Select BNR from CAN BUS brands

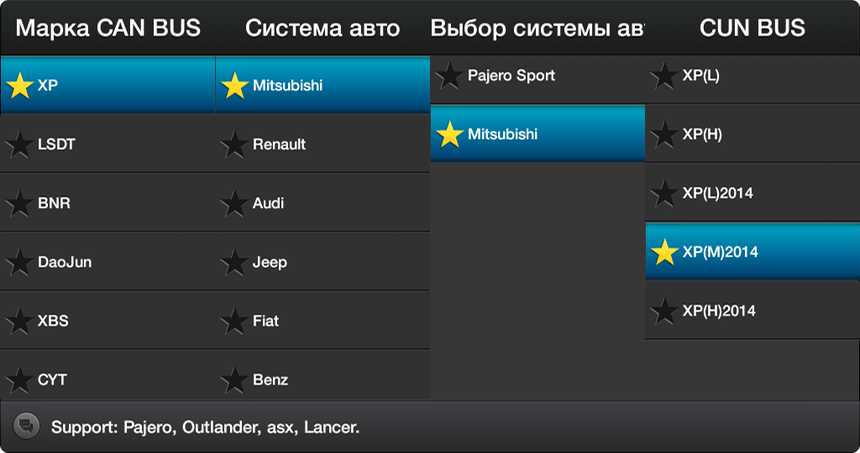tap(107, 203)
